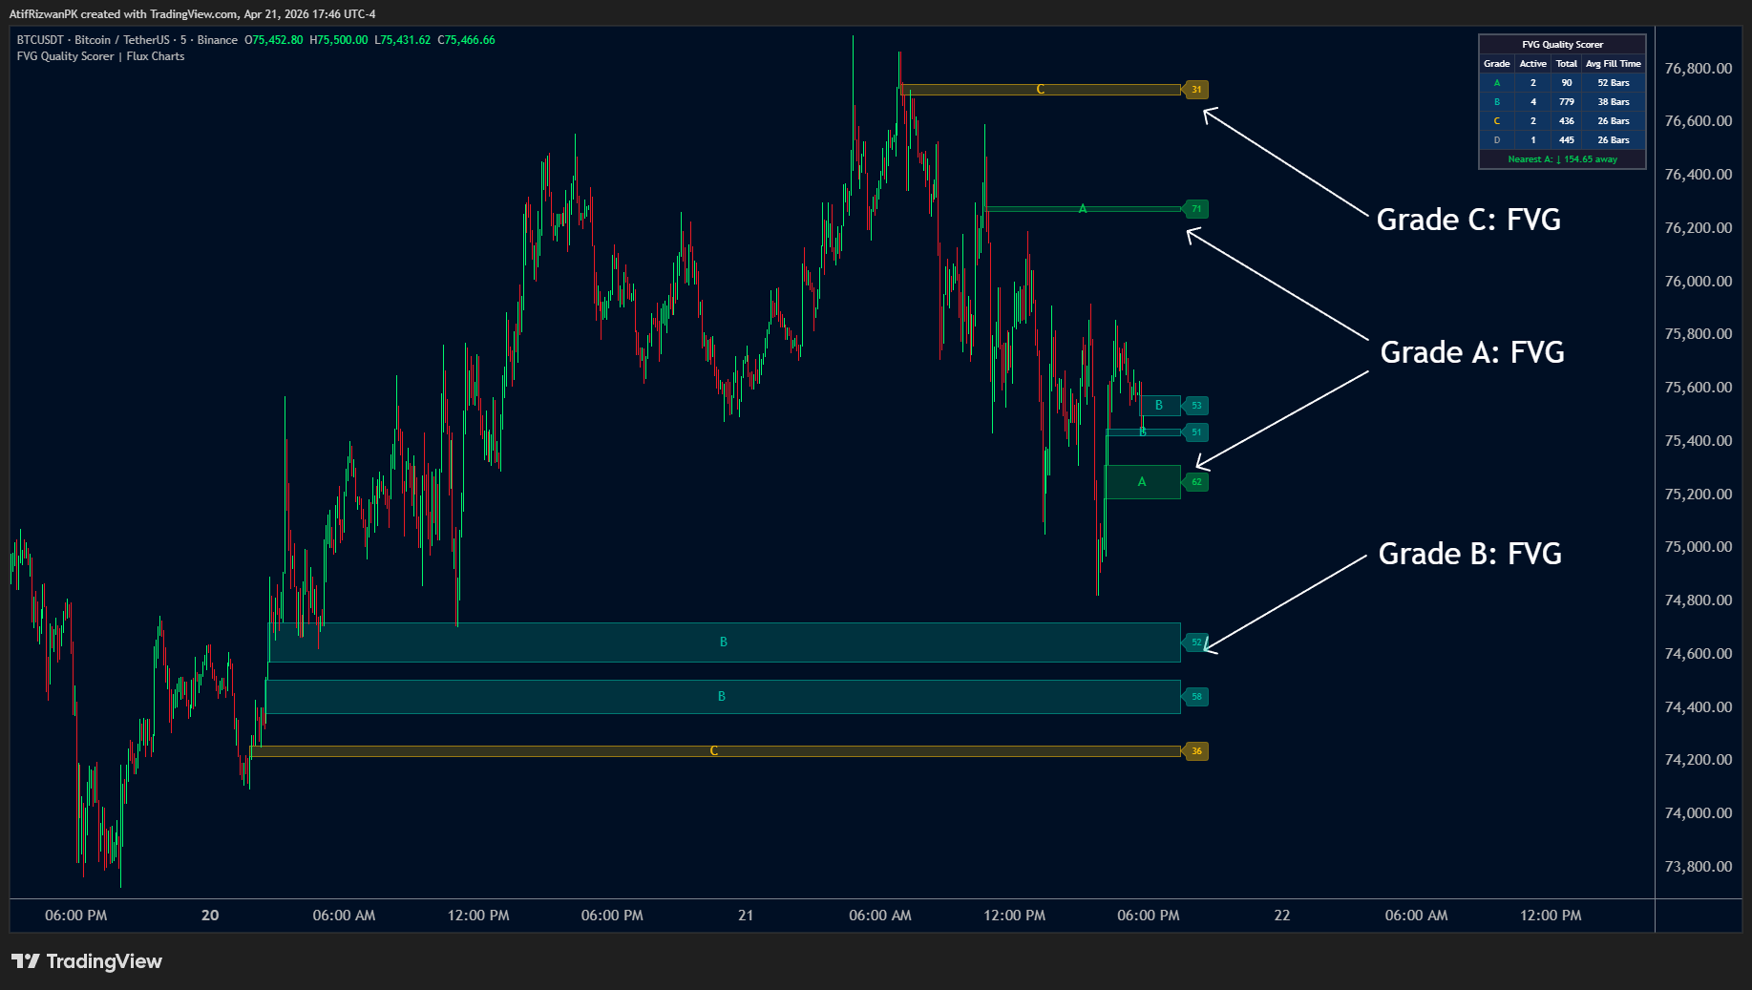
Task: Click the Active column header in the table
Action: pos(1533,64)
